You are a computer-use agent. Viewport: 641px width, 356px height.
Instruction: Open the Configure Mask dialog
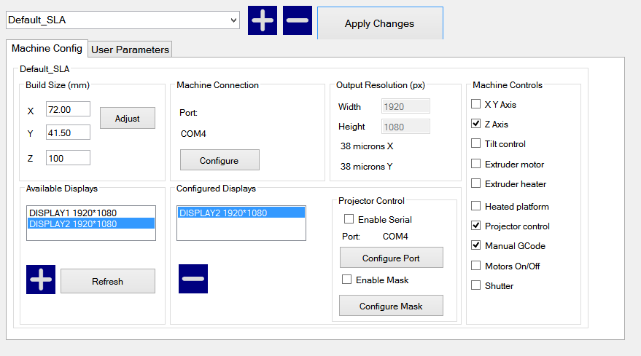(x=391, y=306)
